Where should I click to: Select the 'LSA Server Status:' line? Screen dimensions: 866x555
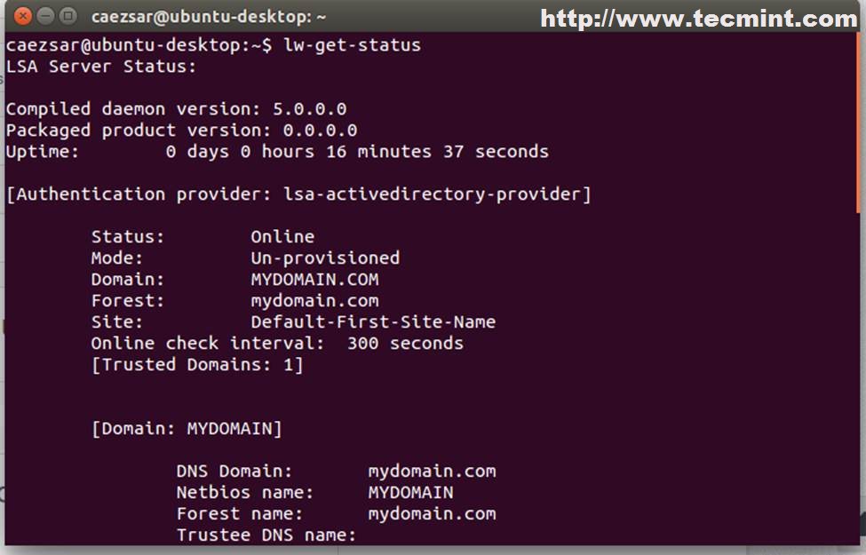[x=101, y=66]
